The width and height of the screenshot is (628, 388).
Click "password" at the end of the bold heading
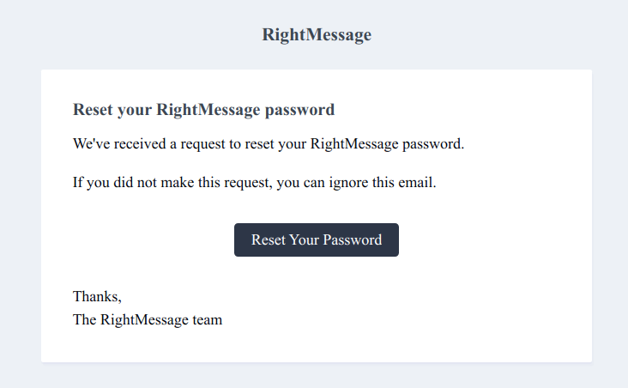[x=300, y=110]
